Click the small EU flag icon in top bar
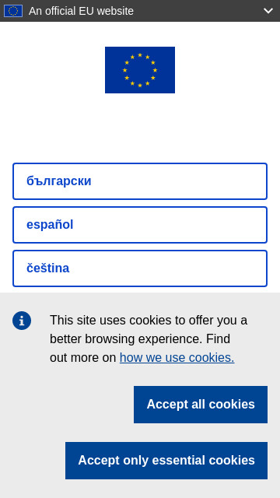This screenshot has height=498, width=280. tap(13, 11)
